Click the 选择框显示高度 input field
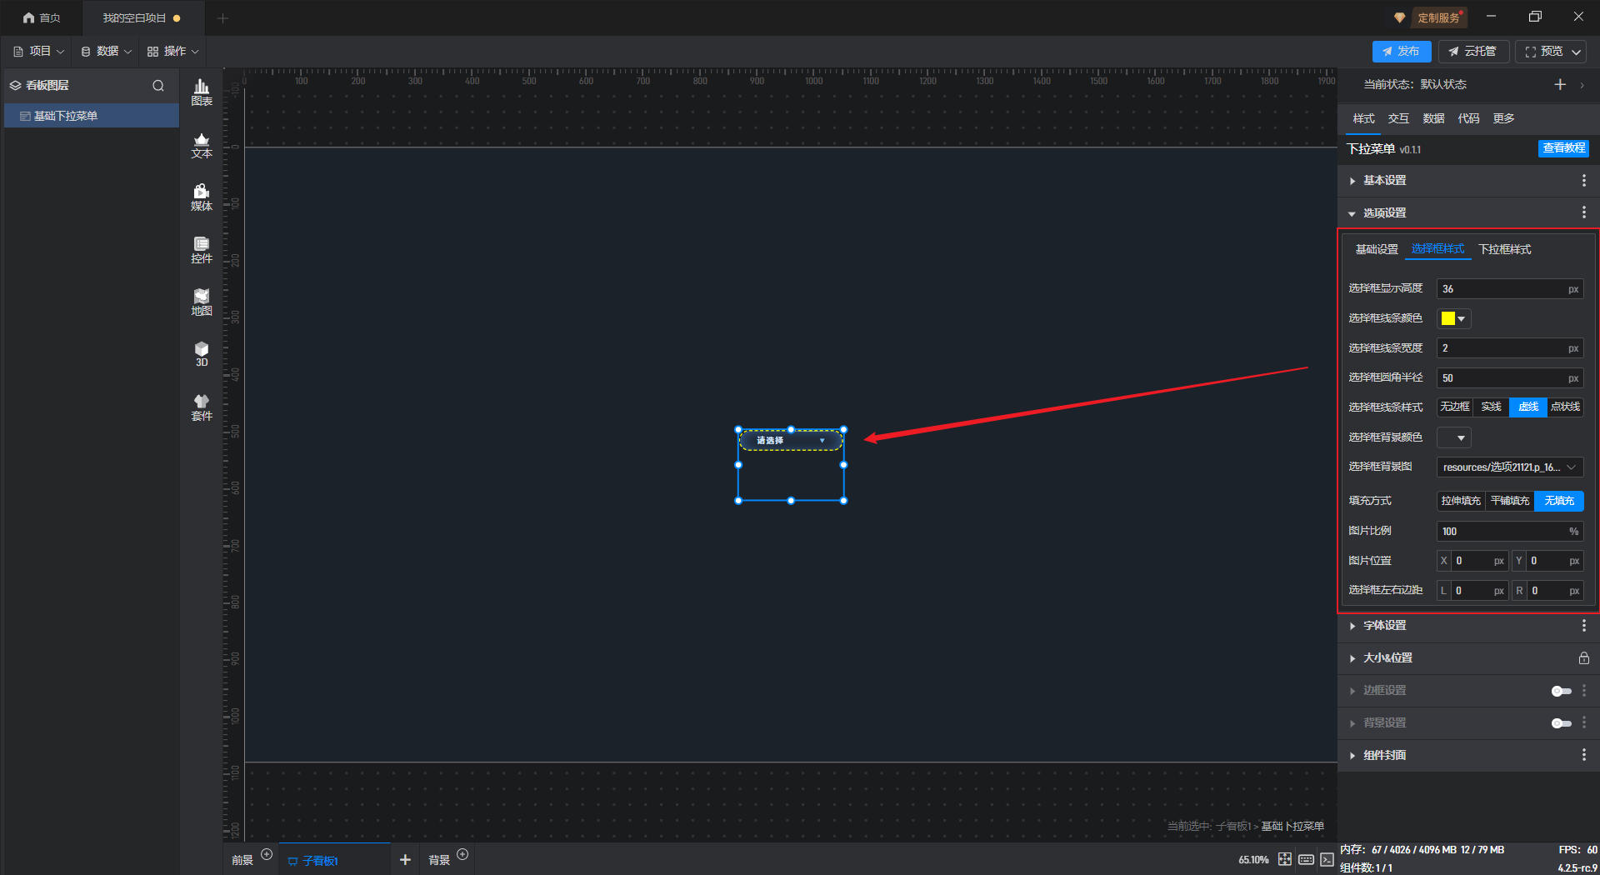The width and height of the screenshot is (1600, 875). click(1510, 289)
